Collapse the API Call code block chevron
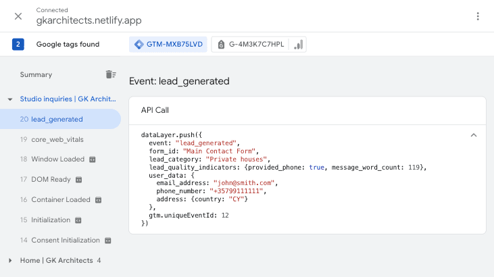Screen dimensions: 494x277 pyautogui.click(x=474, y=135)
